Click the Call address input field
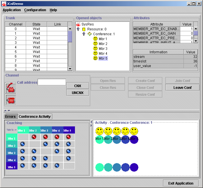 (52, 82)
